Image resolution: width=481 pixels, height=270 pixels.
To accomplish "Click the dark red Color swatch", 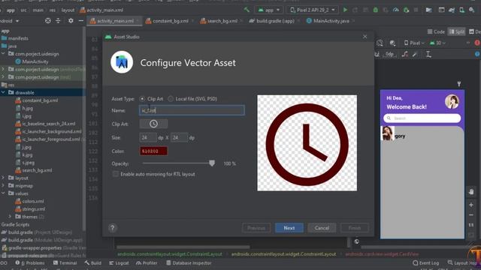I will (153, 151).
